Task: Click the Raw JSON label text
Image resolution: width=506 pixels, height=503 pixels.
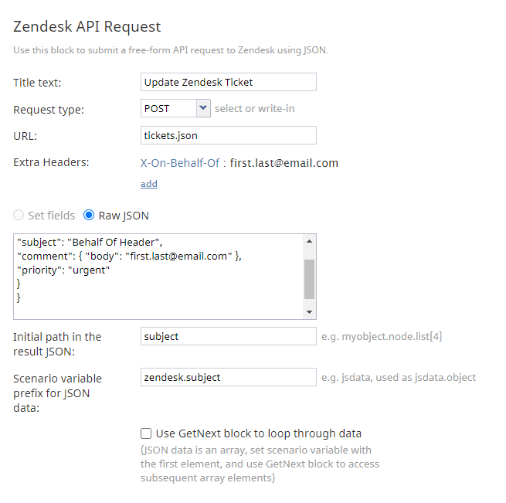Action: pos(124,216)
